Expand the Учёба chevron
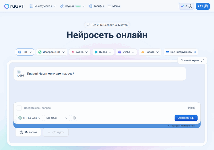This screenshot has height=150, width=214. coord(133,52)
